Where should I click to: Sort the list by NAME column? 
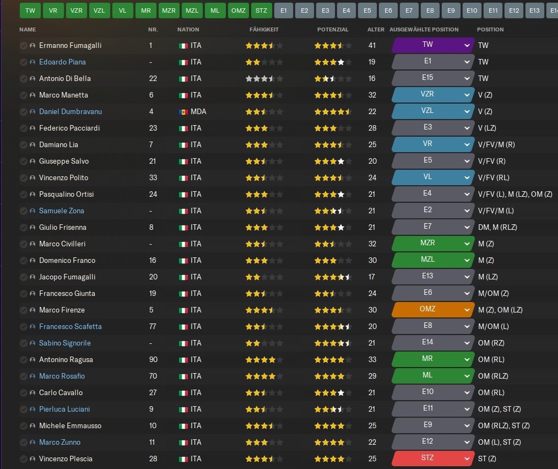(28, 30)
